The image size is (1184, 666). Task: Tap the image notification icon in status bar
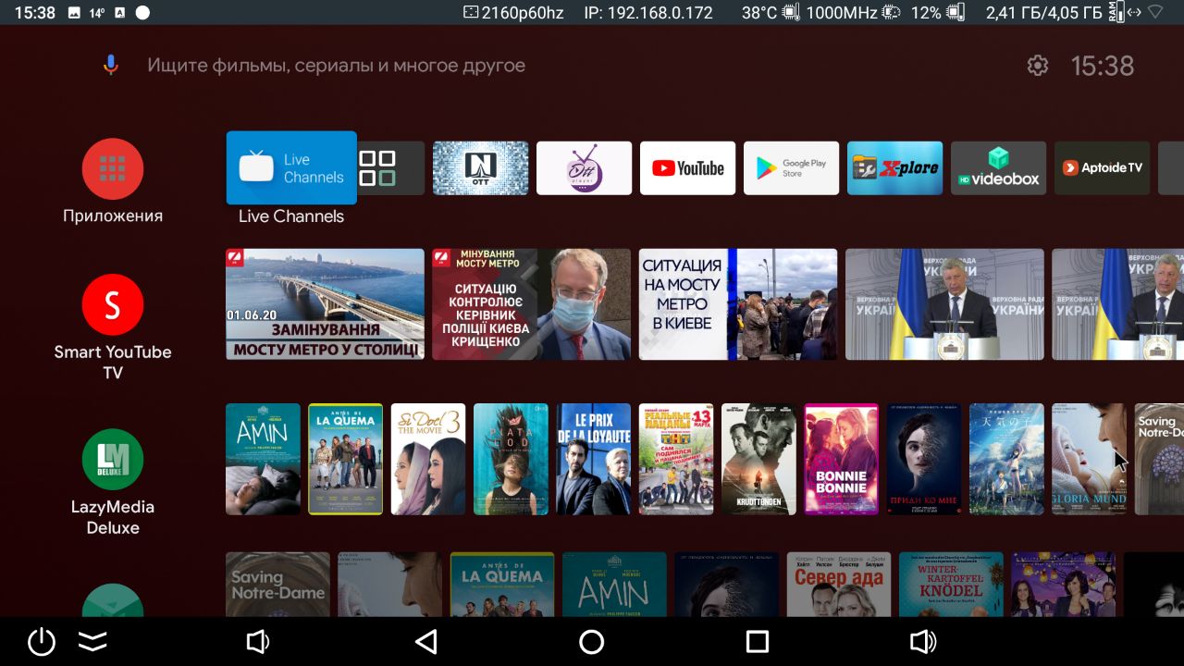[x=74, y=13]
